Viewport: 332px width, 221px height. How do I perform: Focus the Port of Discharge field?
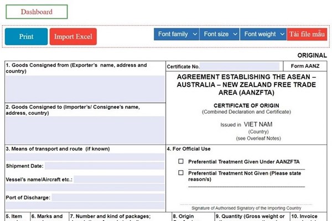click(108, 197)
